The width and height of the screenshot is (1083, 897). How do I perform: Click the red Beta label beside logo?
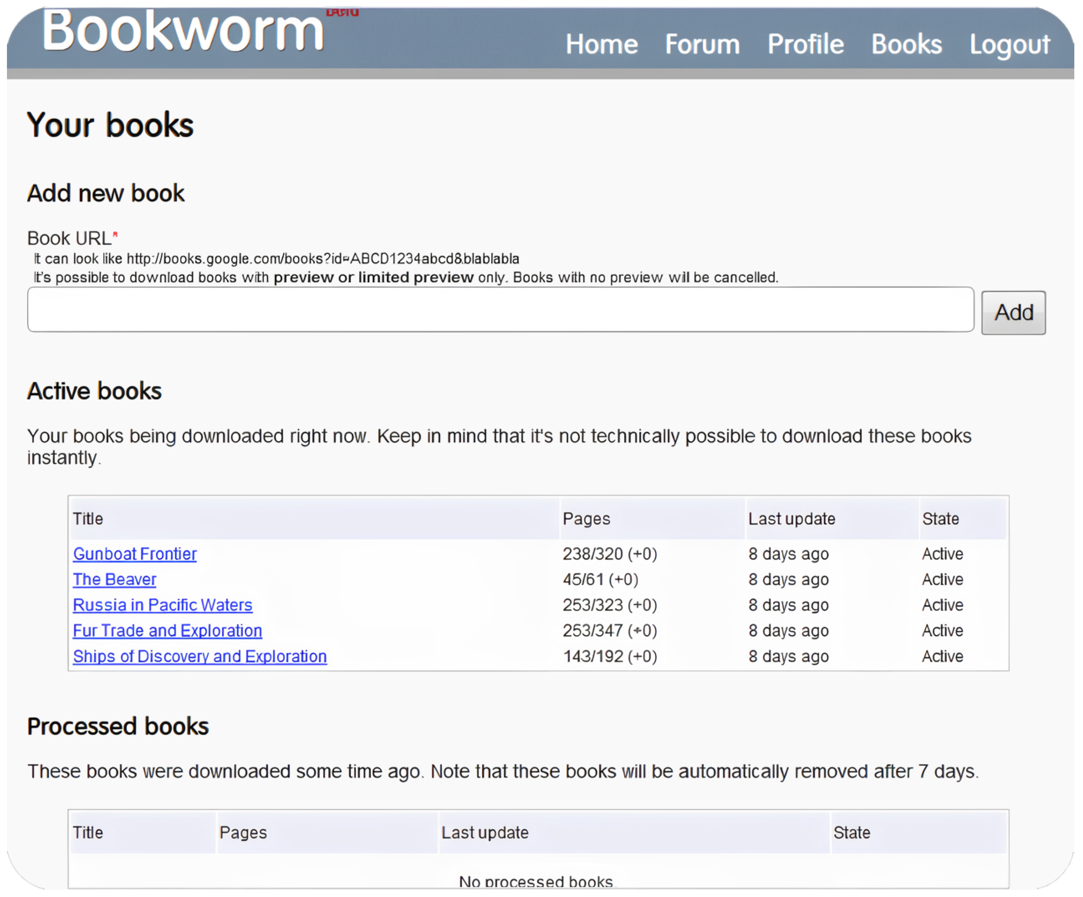point(342,12)
